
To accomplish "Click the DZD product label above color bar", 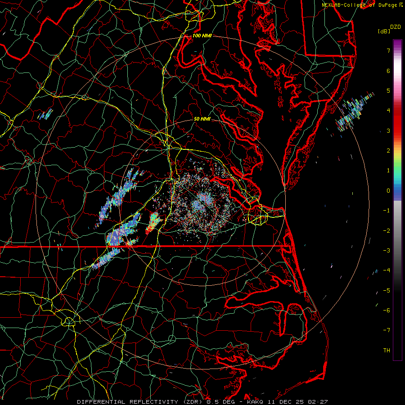I will click(396, 27).
